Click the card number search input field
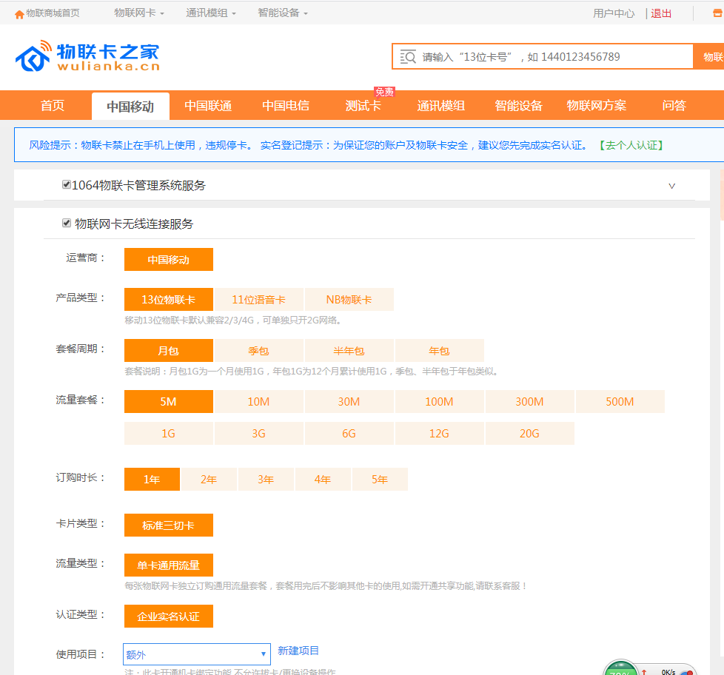Screen dimensions: 724x675 point(548,57)
